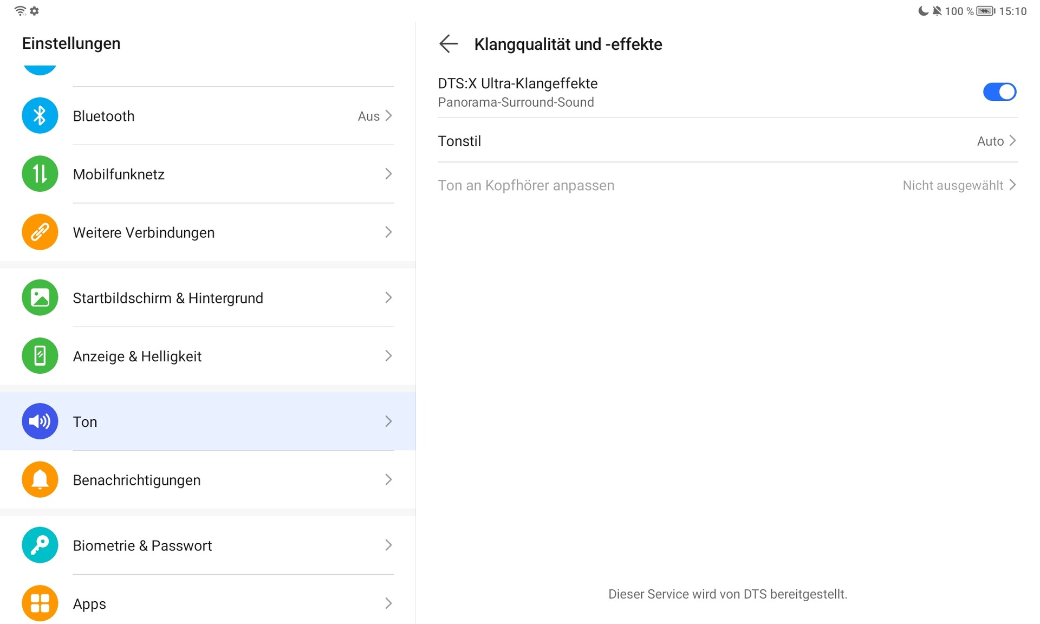Open the Apps settings entry

tap(89, 604)
